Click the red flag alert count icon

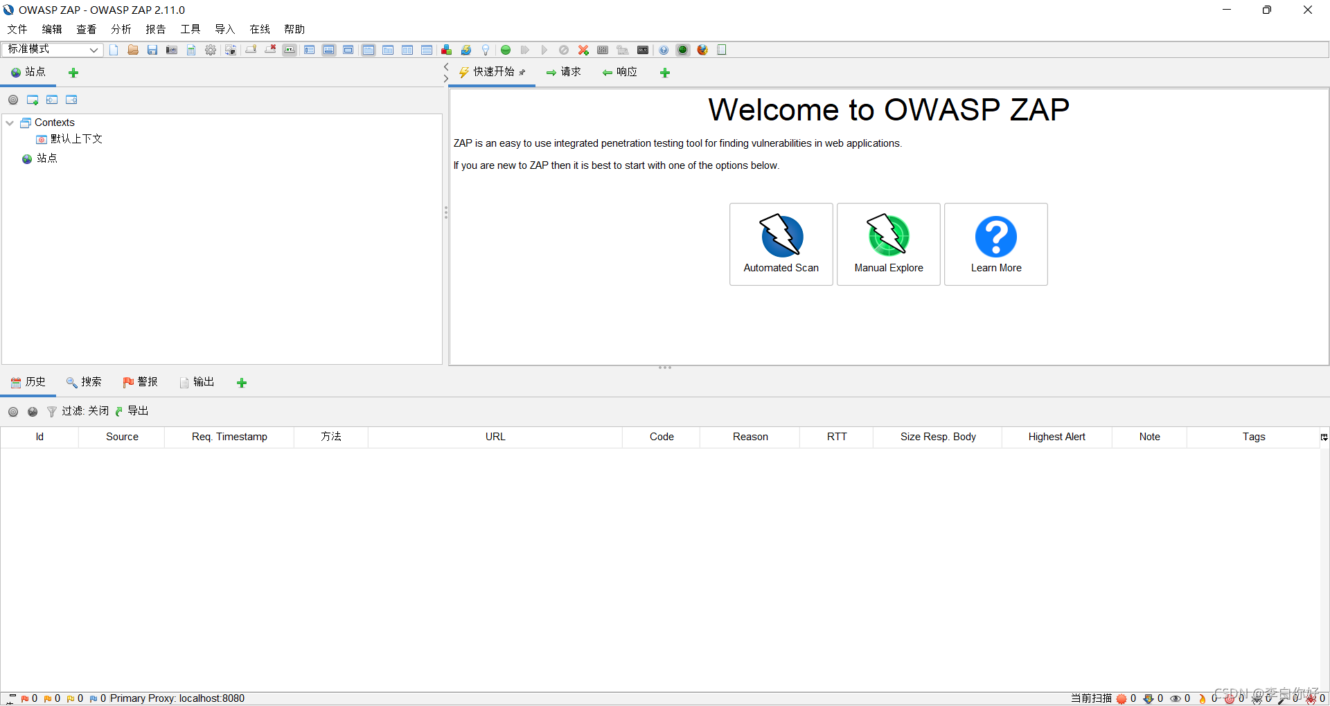(25, 698)
